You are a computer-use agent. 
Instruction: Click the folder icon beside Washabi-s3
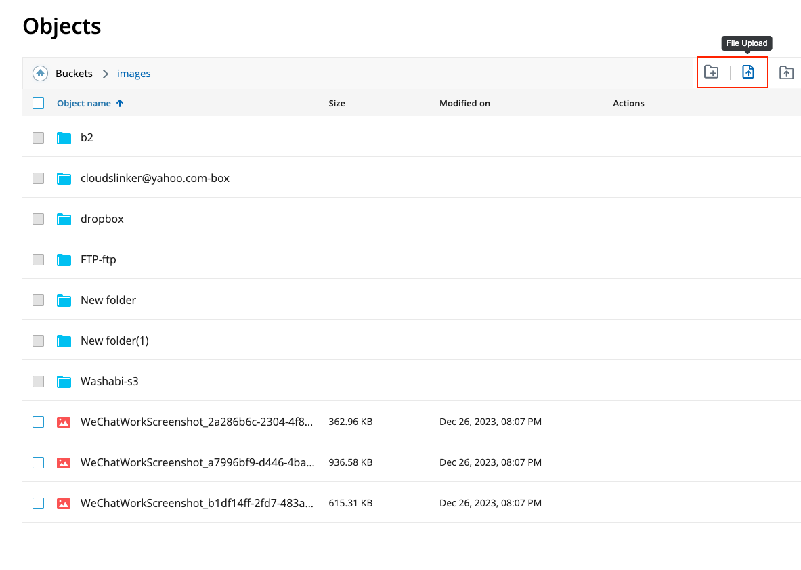tap(64, 381)
